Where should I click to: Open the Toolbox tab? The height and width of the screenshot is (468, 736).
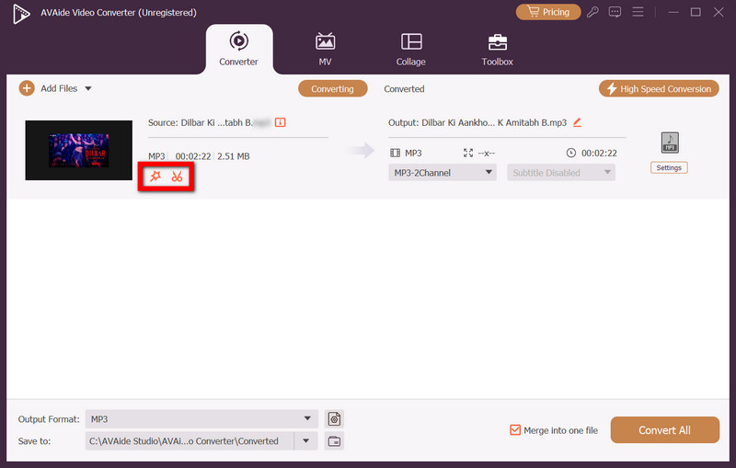coord(497,50)
